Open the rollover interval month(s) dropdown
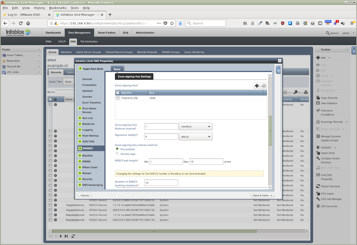Image resolution: width=357 pixels, height=245 pixels. click(196, 126)
